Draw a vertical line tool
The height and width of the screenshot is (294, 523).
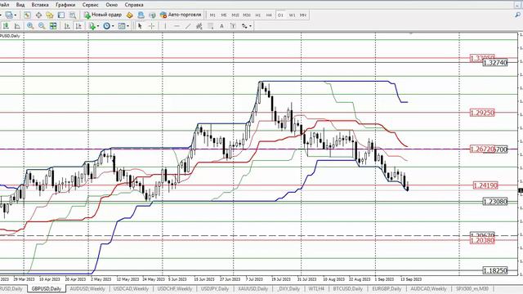point(165,26)
